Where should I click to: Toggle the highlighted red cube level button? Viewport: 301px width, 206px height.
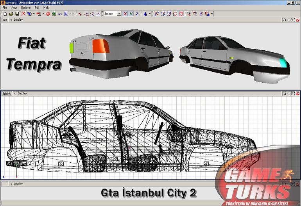[x=181, y=14]
